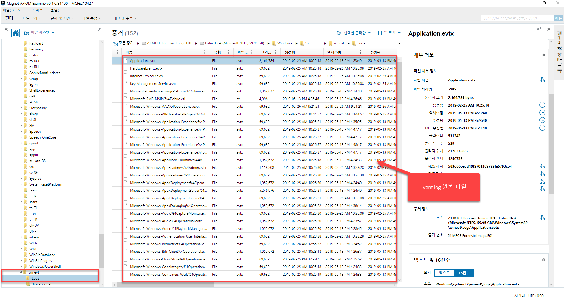The height and width of the screenshot is (303, 565).
Task: Switch preview to hex (16진수) view
Action: coord(464,273)
